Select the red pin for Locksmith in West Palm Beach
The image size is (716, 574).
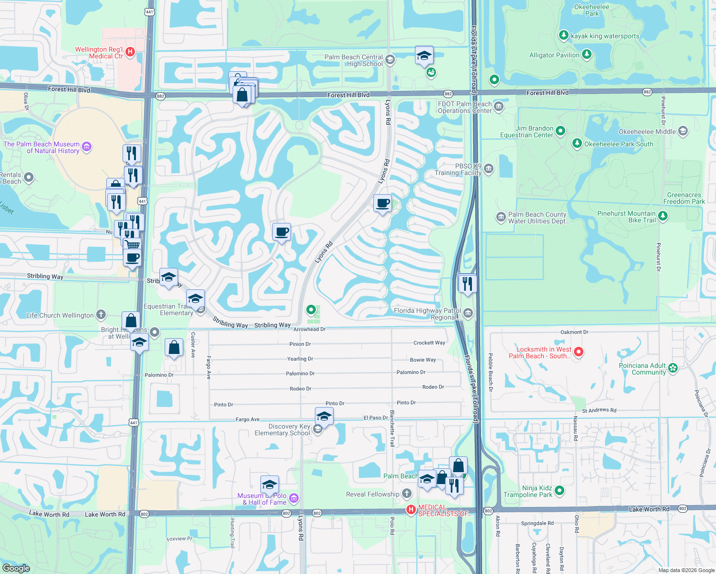578,352
